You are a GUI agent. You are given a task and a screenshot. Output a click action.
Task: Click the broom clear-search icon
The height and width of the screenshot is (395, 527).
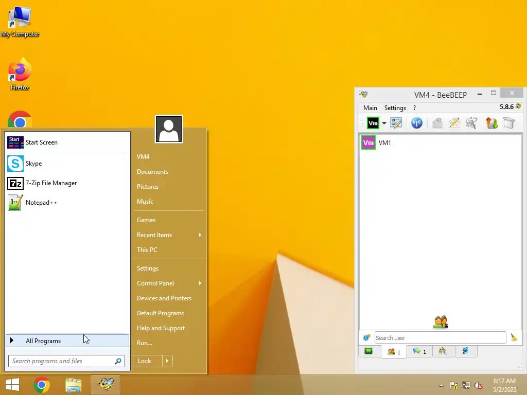514,337
